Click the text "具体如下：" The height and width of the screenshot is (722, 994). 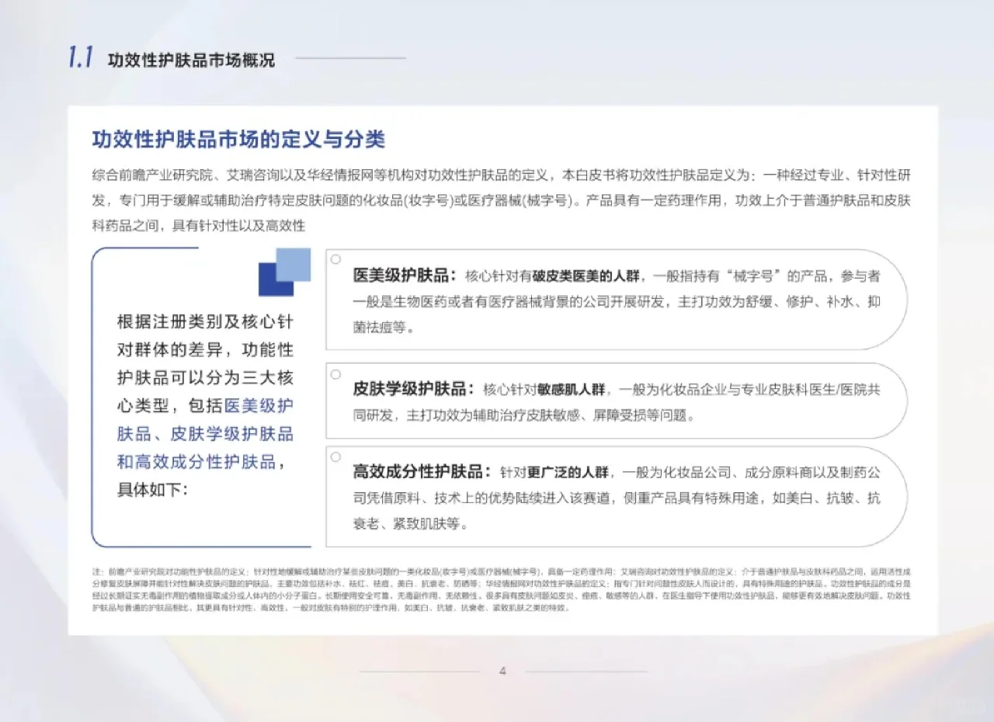(152, 490)
